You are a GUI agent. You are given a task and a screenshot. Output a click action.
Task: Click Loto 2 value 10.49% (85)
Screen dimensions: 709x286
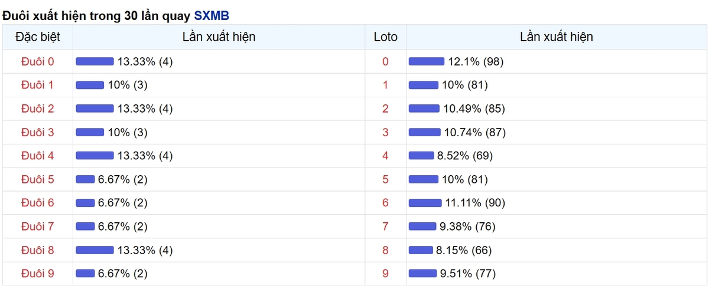click(x=473, y=109)
